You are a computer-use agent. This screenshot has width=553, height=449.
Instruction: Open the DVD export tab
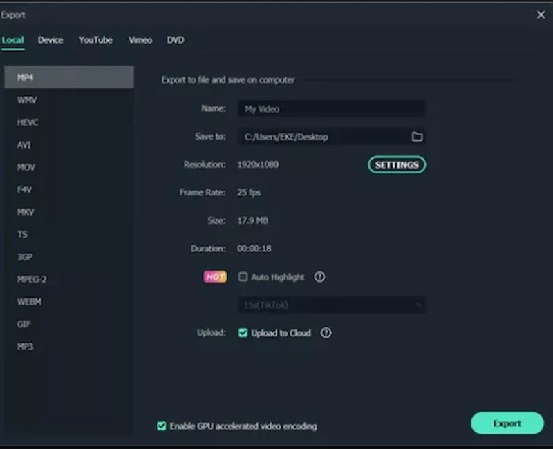(175, 40)
